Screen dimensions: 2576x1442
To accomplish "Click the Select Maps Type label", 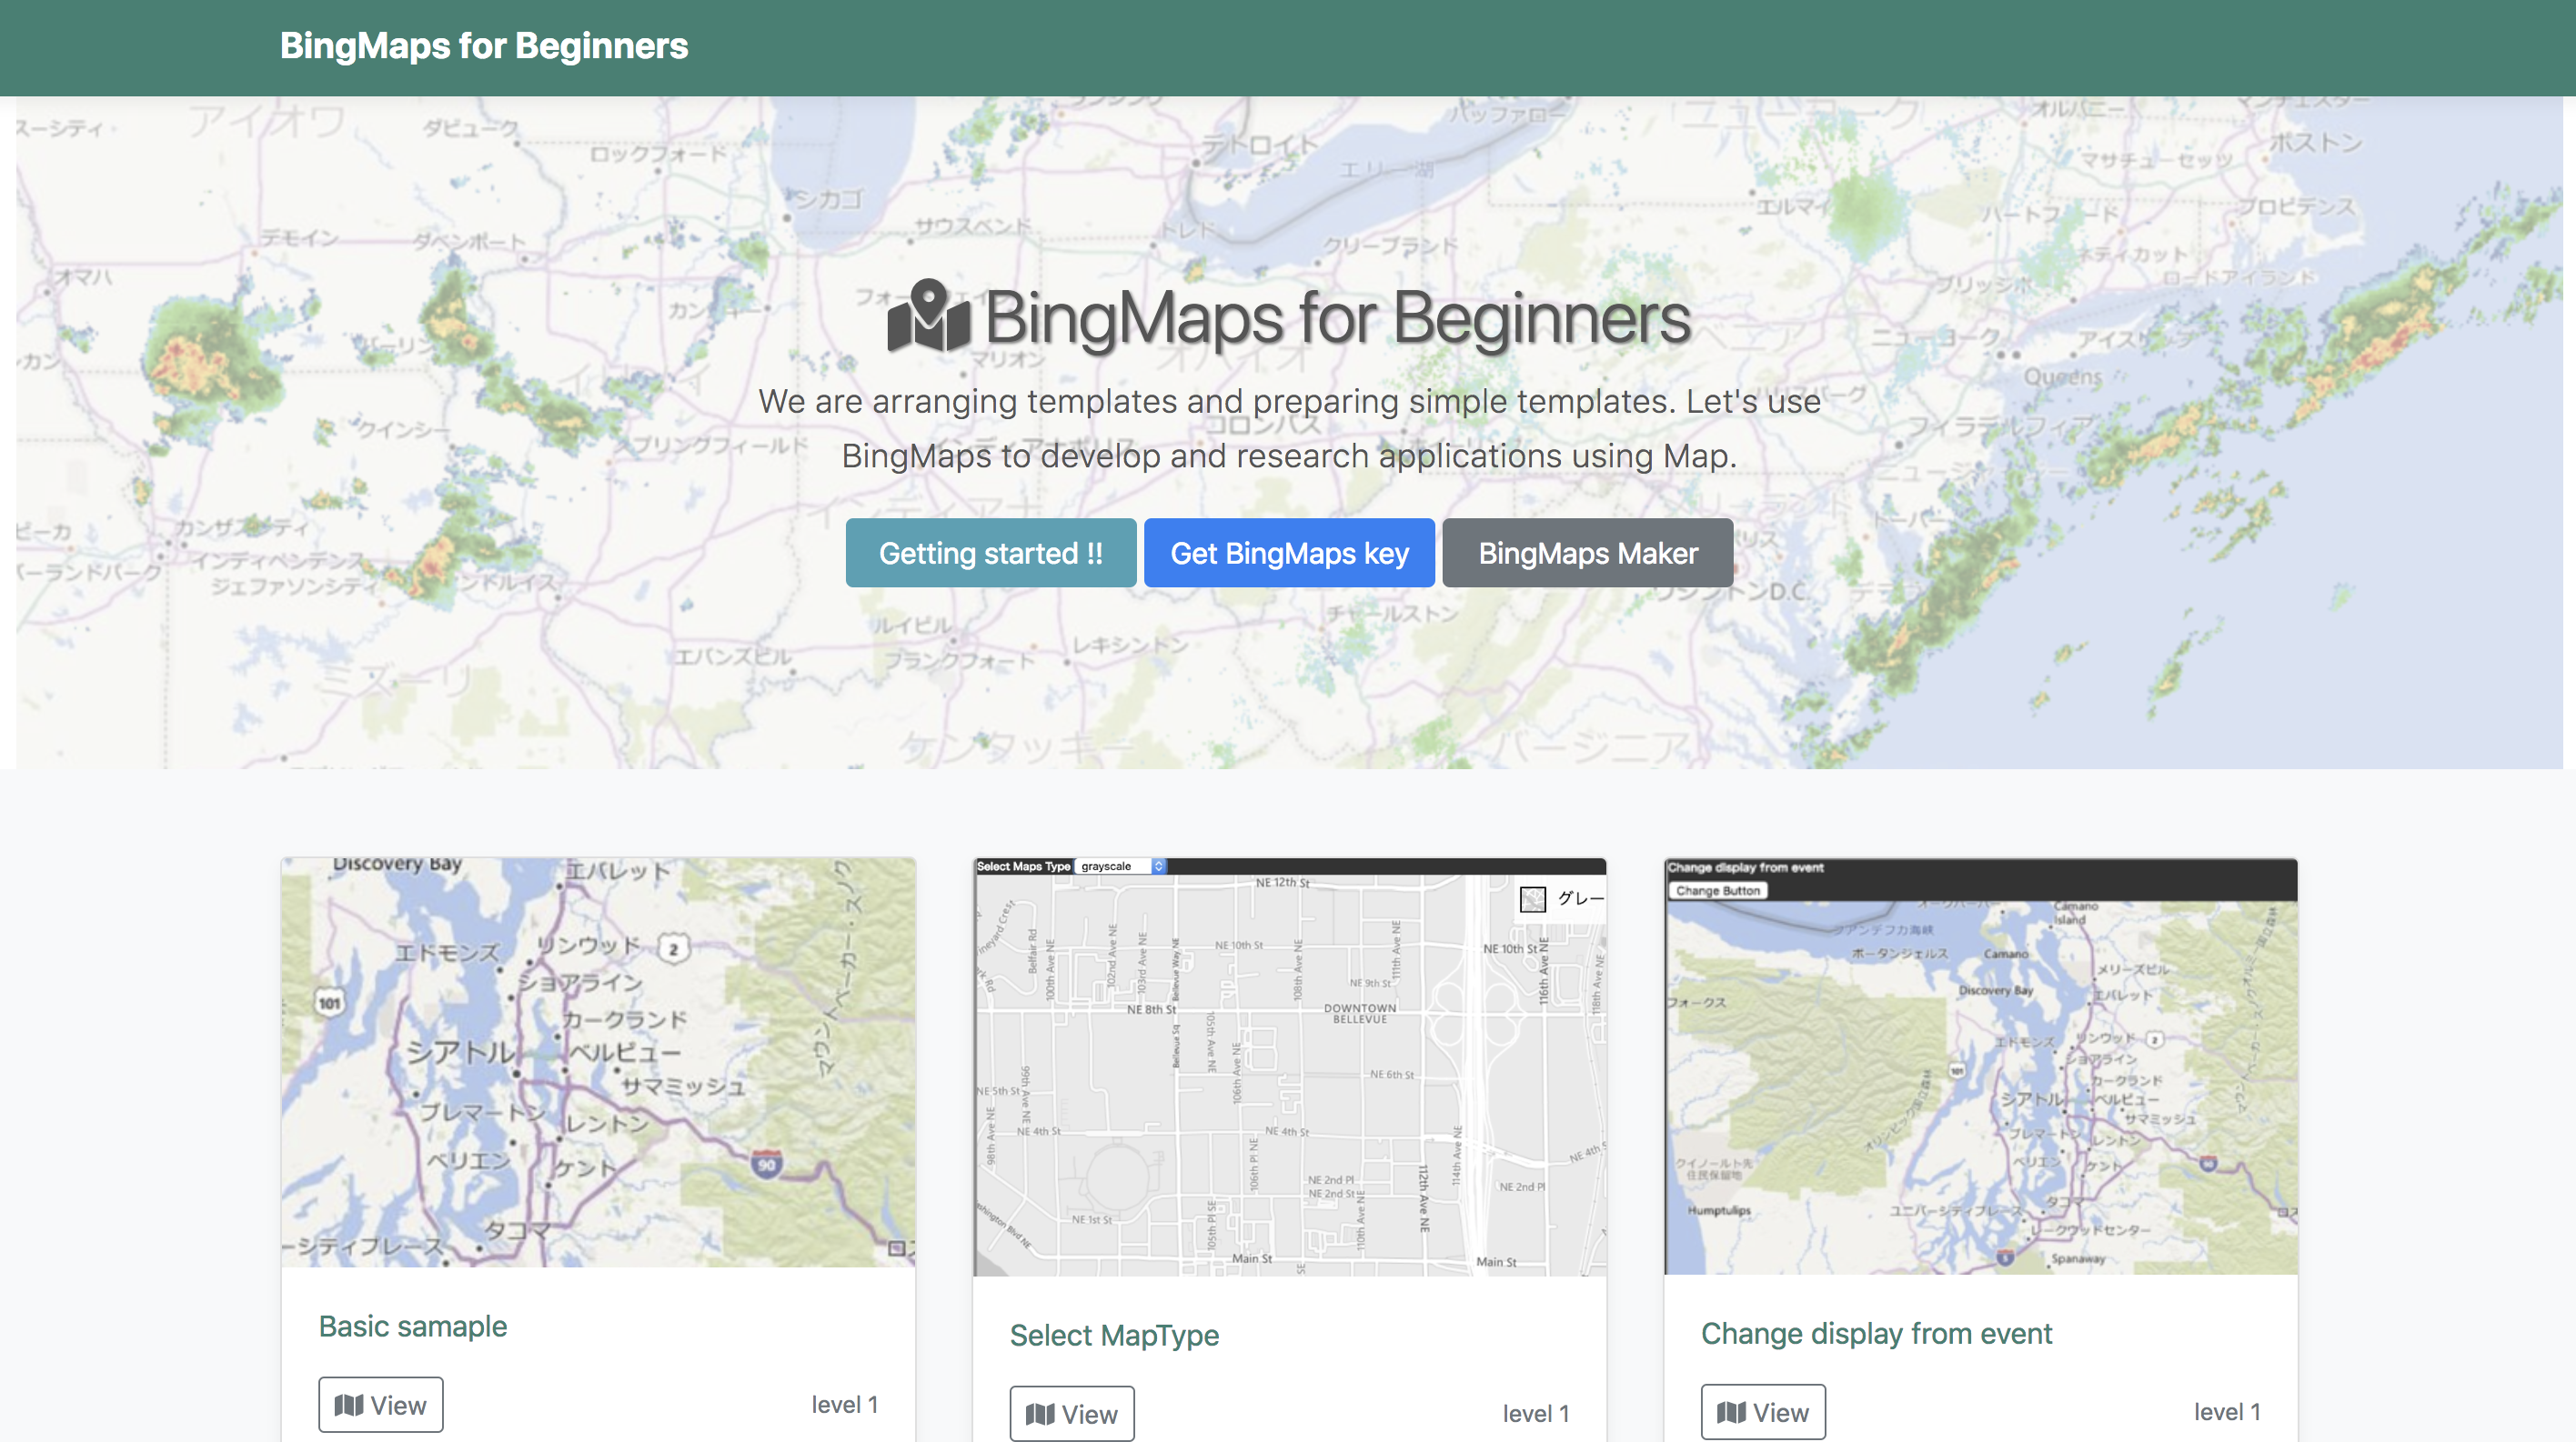I will (1023, 866).
